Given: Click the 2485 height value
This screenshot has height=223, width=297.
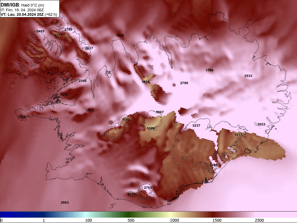Looking at the screenshot, I should (40, 31).
